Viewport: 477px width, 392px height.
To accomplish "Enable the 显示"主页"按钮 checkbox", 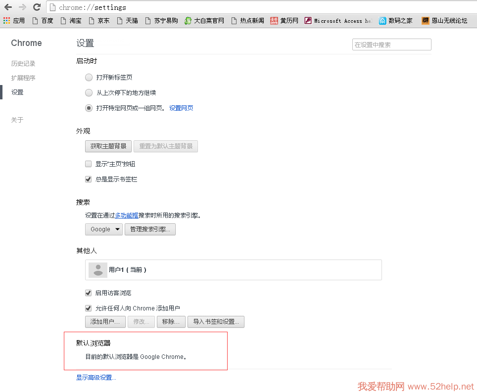I will (x=89, y=164).
